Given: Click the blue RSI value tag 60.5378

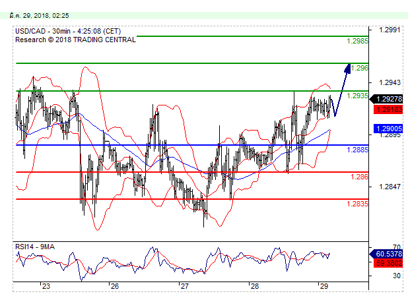Looking at the screenshot, I should (386, 254).
